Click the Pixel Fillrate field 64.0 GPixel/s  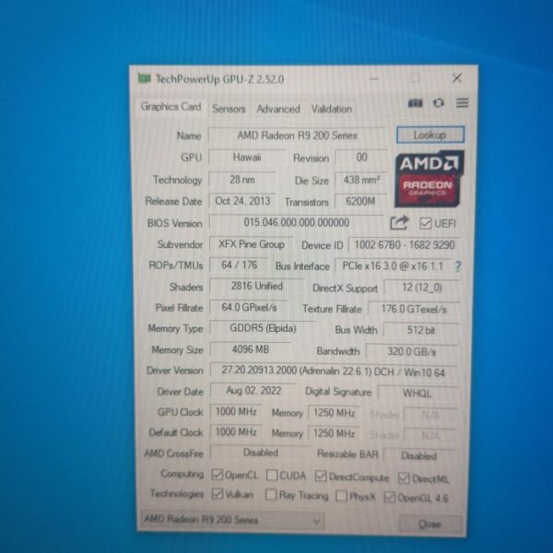click(249, 307)
